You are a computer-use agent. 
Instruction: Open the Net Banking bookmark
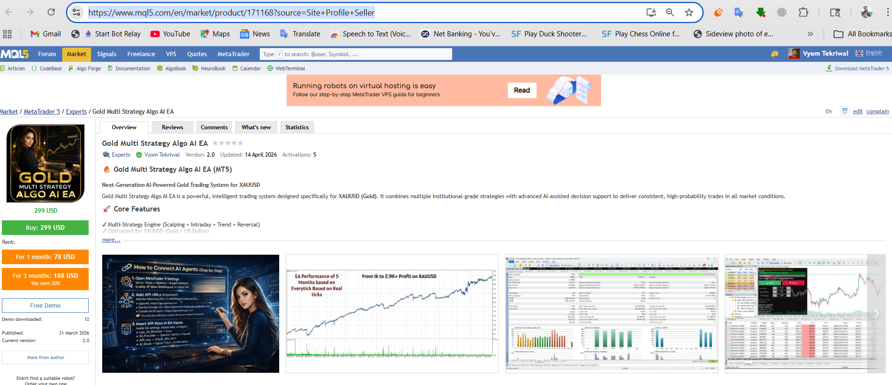[x=461, y=34]
